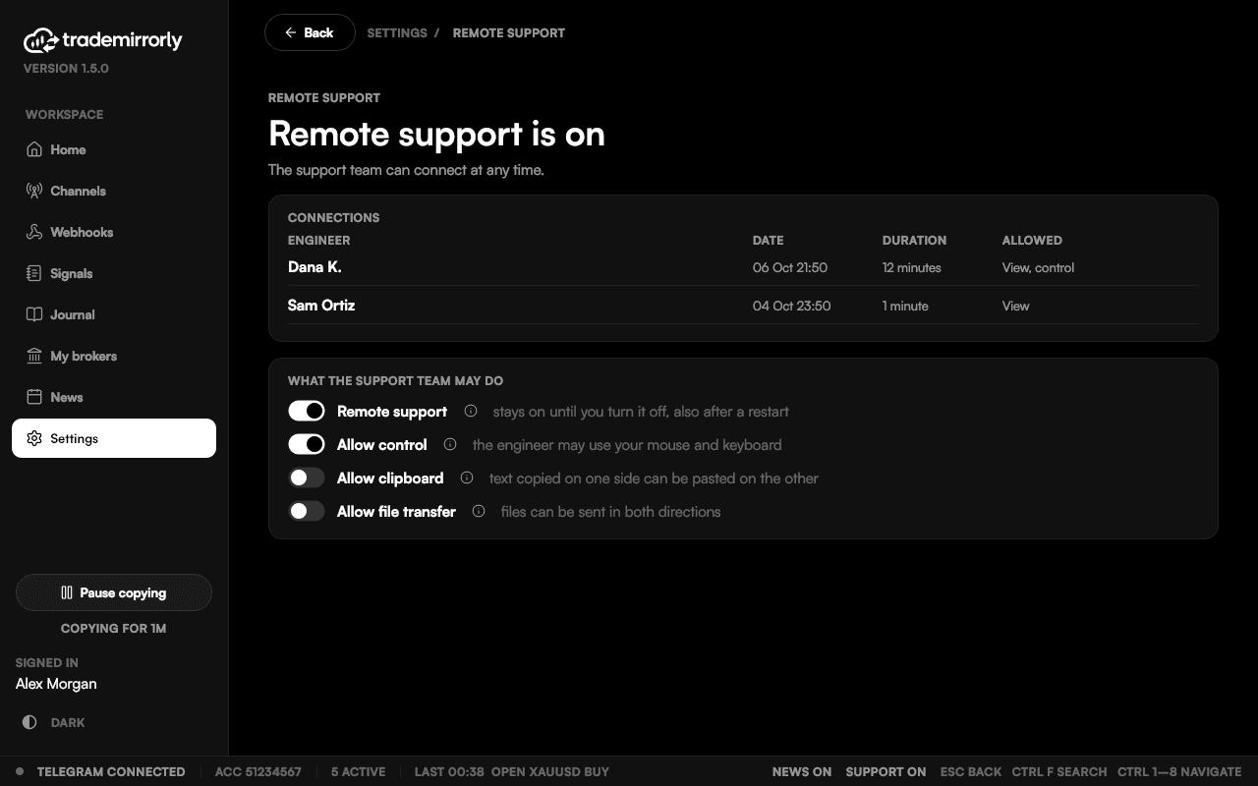
Task: Click NEWS ON in status bar
Action: (802, 771)
